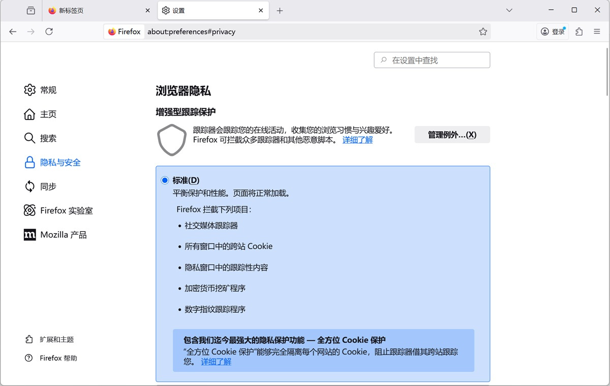Image resolution: width=610 pixels, height=386 pixels.
Task: Select the 标准(D) tracking protection mode
Action: click(164, 180)
